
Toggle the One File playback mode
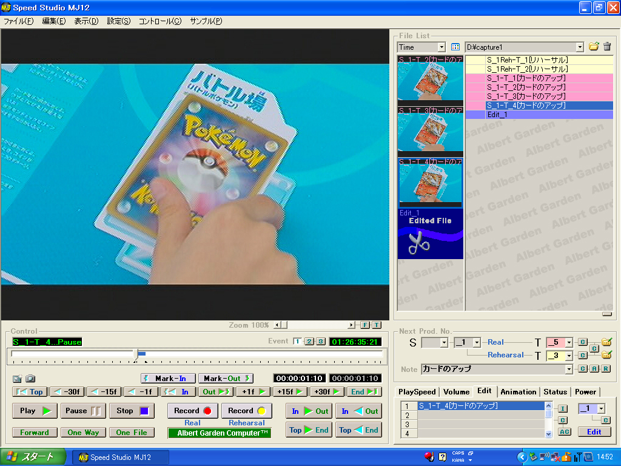pos(132,432)
